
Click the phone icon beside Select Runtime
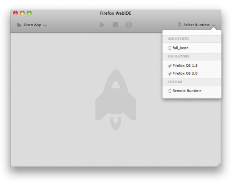(180, 24)
